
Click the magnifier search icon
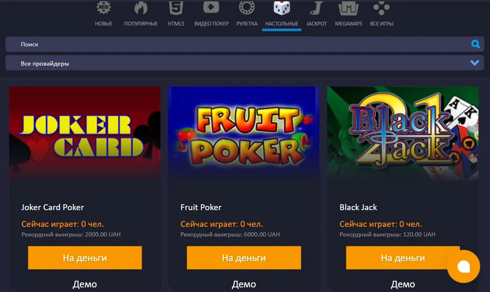point(475,44)
